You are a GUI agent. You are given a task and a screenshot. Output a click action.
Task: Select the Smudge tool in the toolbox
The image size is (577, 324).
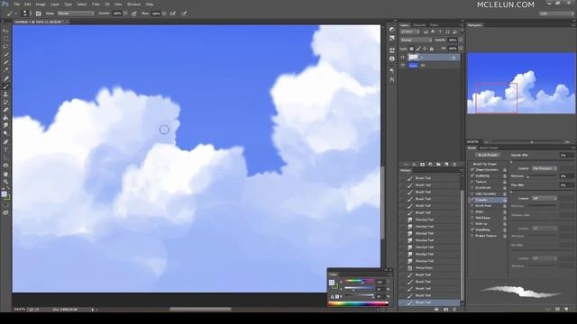pyautogui.click(x=5, y=126)
